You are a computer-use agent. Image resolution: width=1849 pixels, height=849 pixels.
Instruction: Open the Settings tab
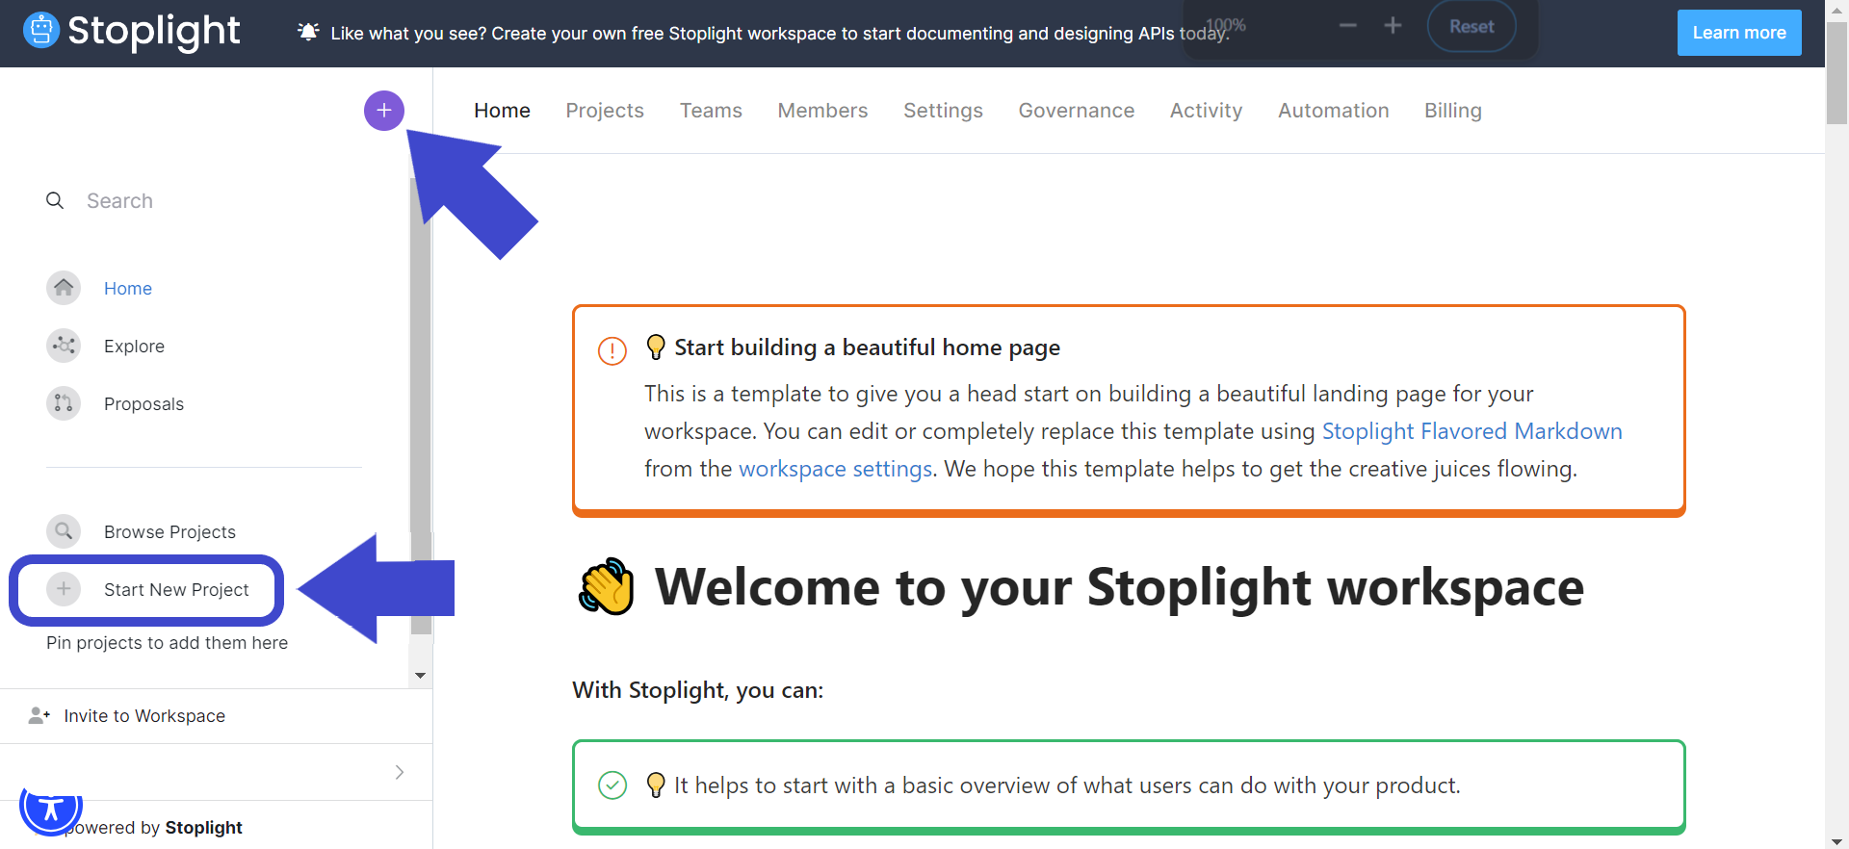(943, 111)
